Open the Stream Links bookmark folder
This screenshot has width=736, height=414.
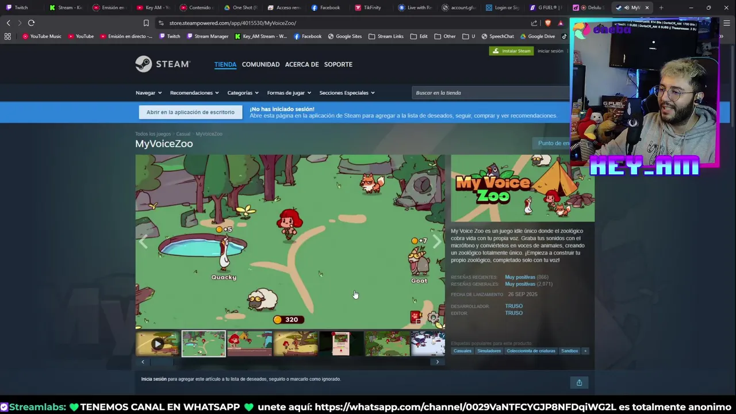pos(386,36)
